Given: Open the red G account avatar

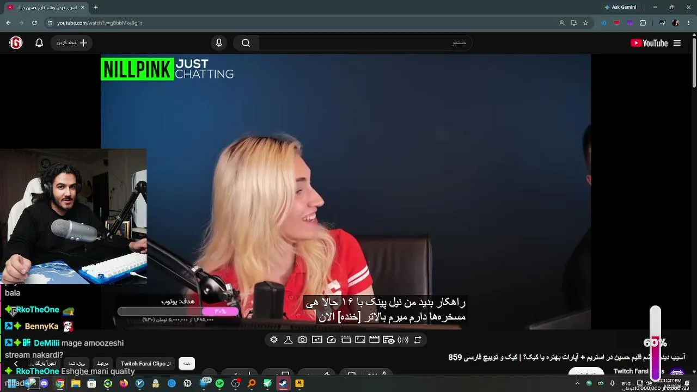Looking at the screenshot, I should [16, 43].
